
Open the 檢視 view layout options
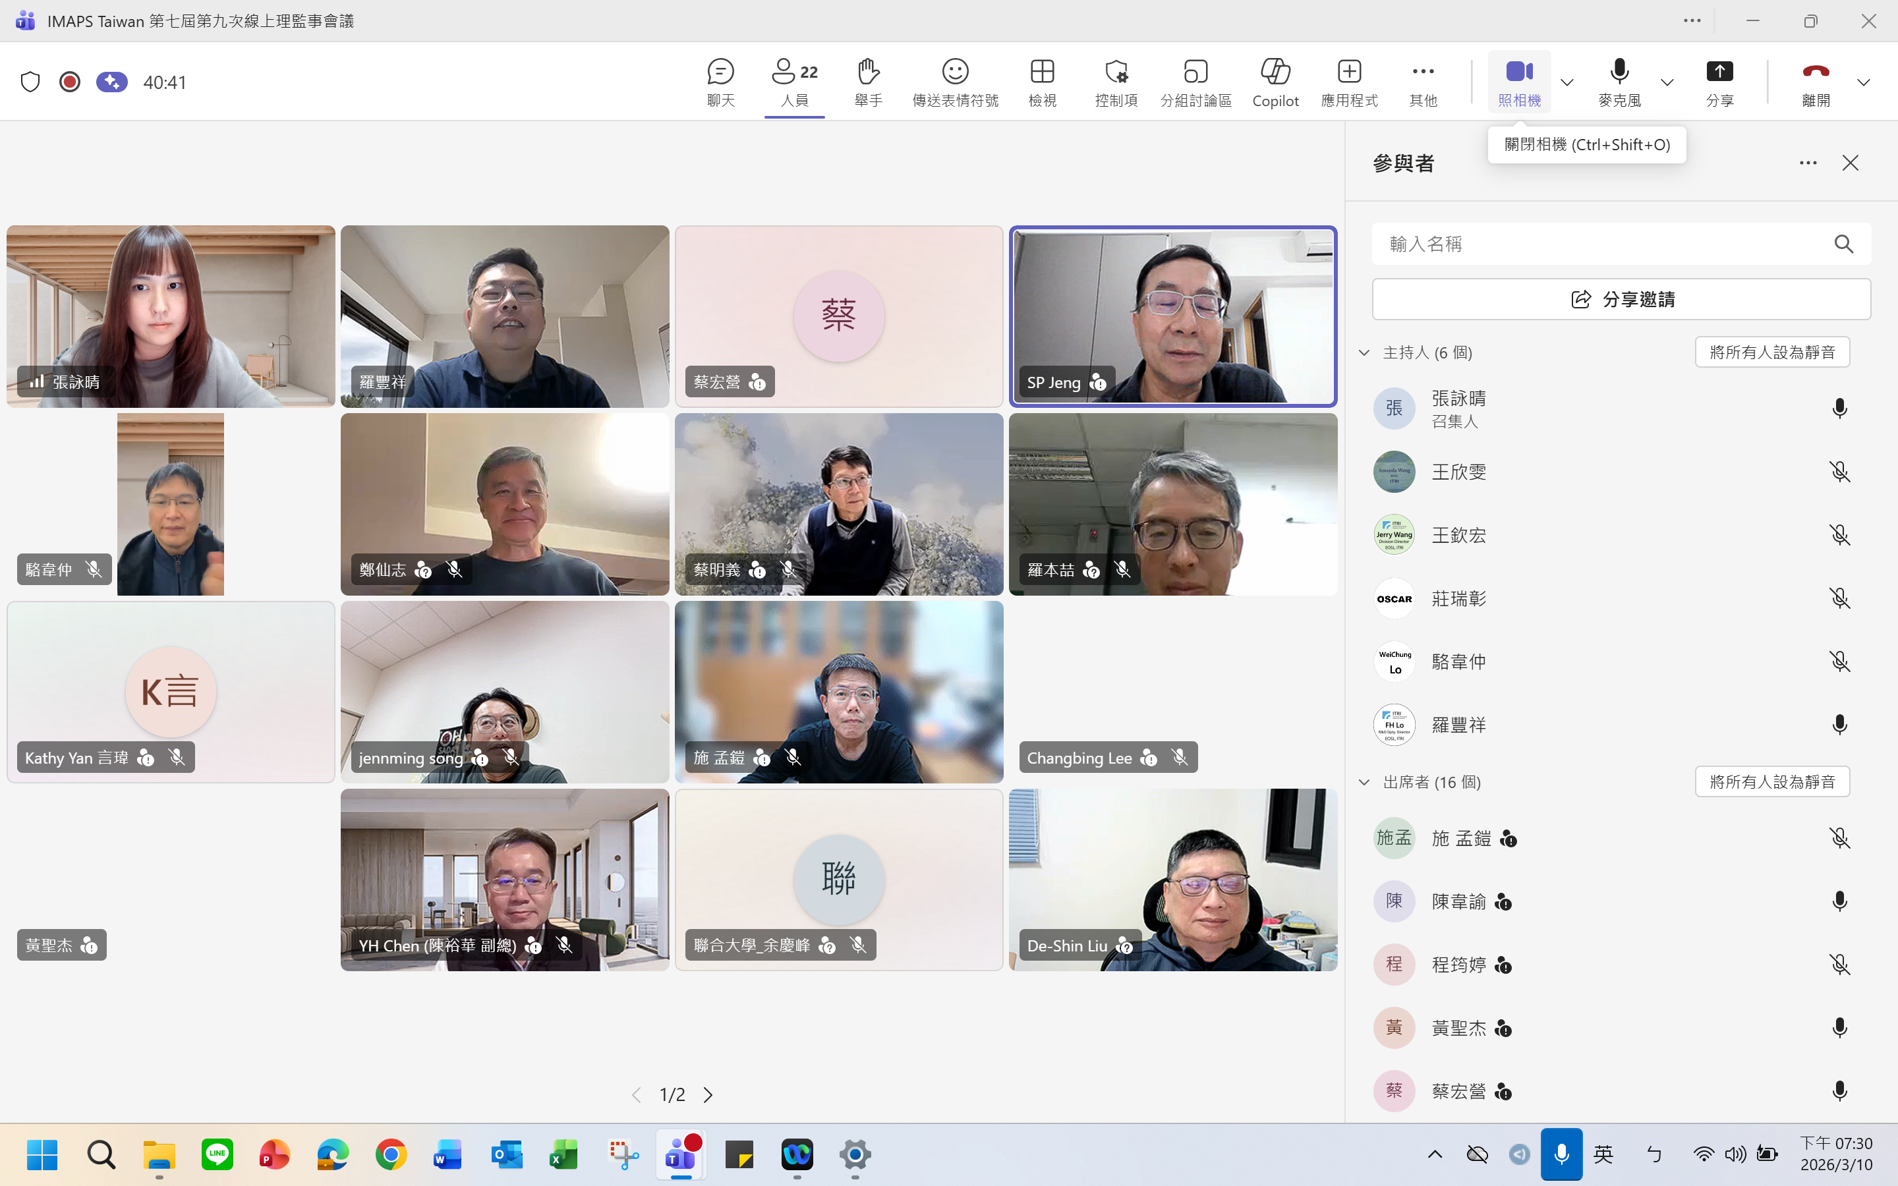tap(1041, 82)
